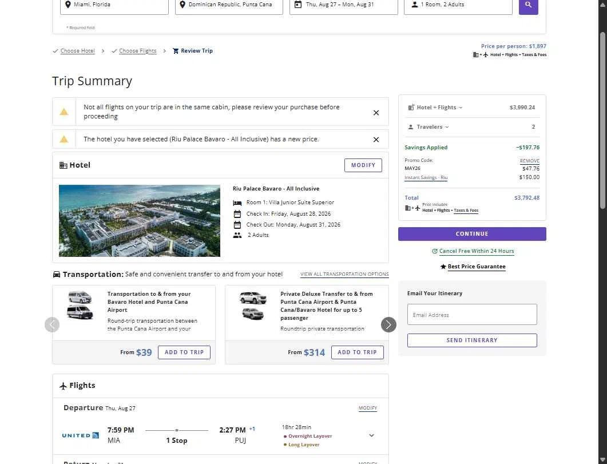Add the $314 private transfer to trip
Viewport: 607px width, 464px height.
(358, 352)
